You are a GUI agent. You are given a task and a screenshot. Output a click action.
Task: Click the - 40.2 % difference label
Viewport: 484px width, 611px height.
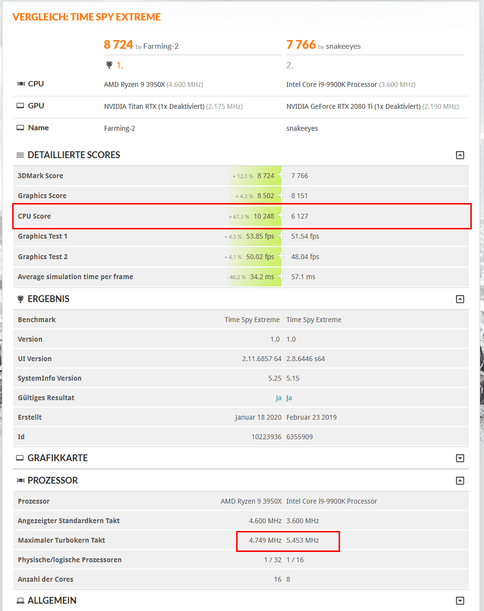pyautogui.click(x=236, y=277)
